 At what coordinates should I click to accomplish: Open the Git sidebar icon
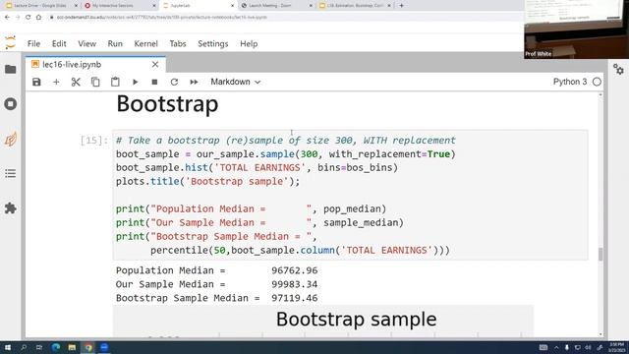pyautogui.click(x=11, y=139)
